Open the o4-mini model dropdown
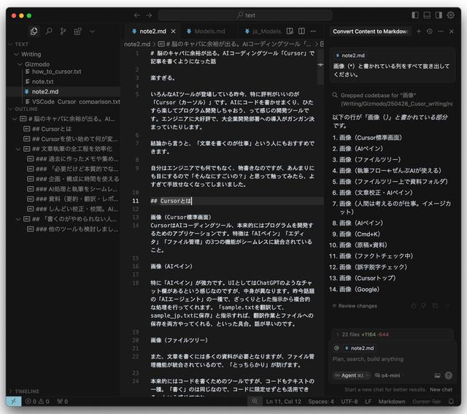467x414 pixels. click(387, 375)
